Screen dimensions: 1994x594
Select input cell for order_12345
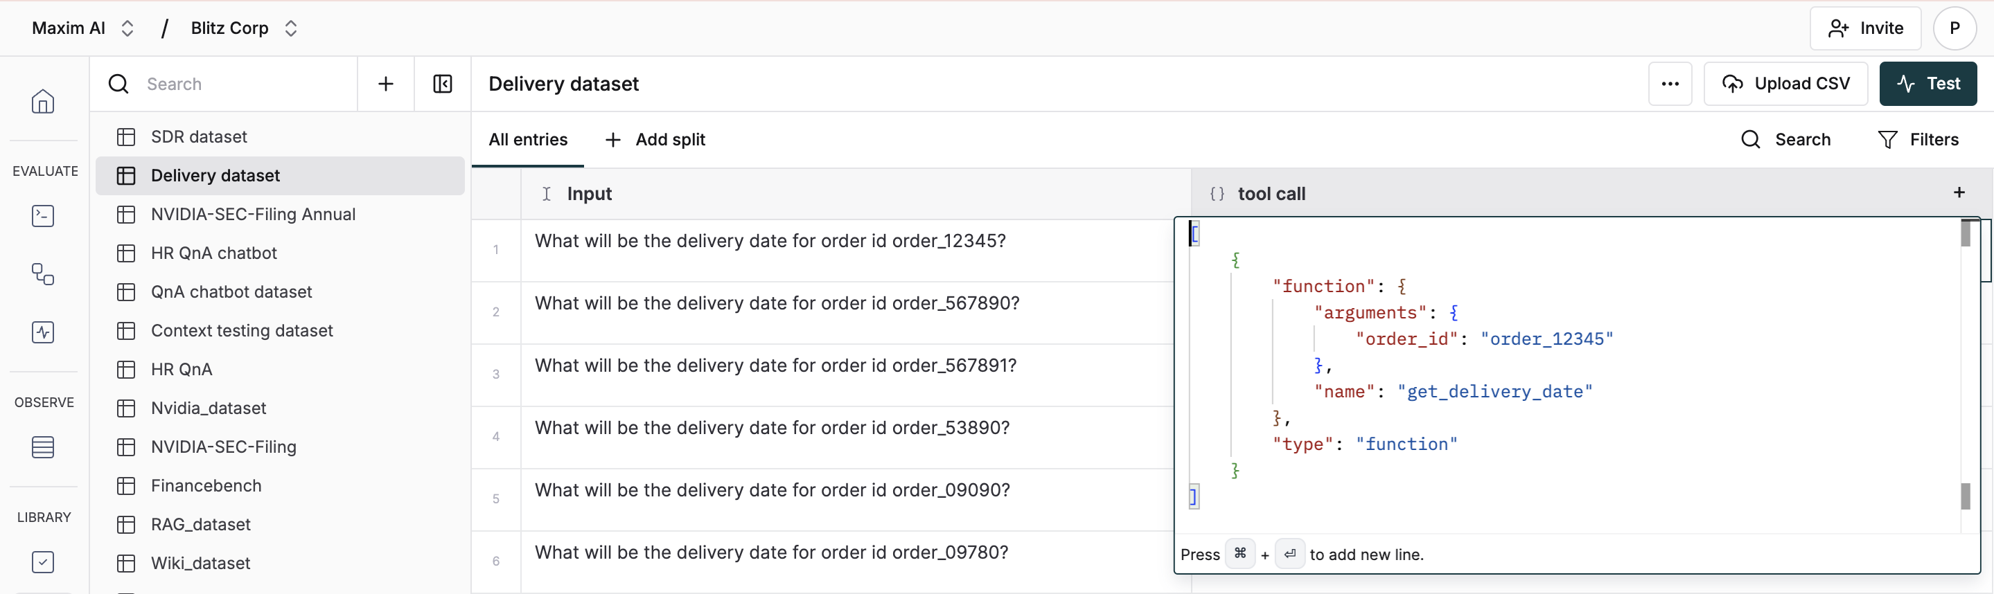(847, 251)
